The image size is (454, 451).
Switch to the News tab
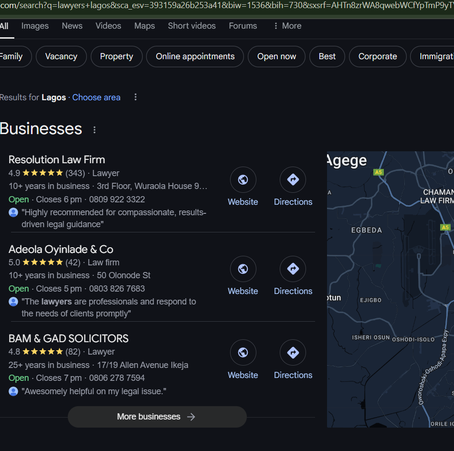tap(72, 26)
